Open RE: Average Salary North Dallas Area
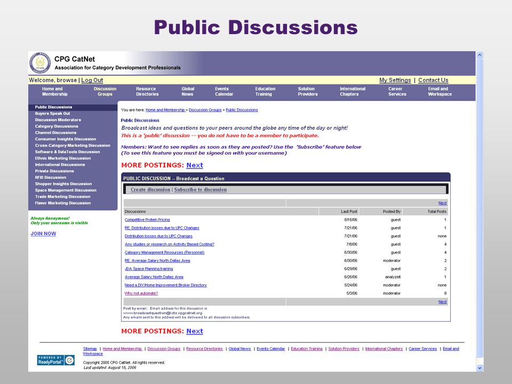This screenshot has height=384, width=512. coord(157,261)
